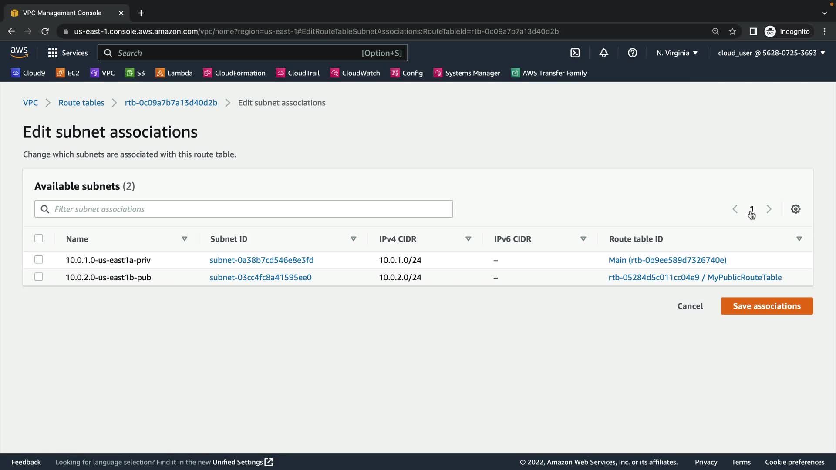
Task: Open the Cloud9 shortcut in favorites bar
Action: (x=29, y=73)
